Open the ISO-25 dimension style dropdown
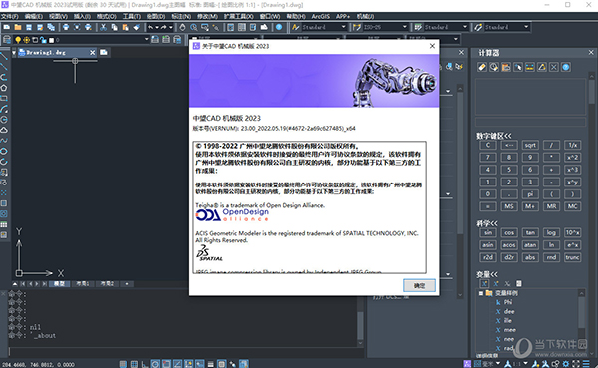 405,27
